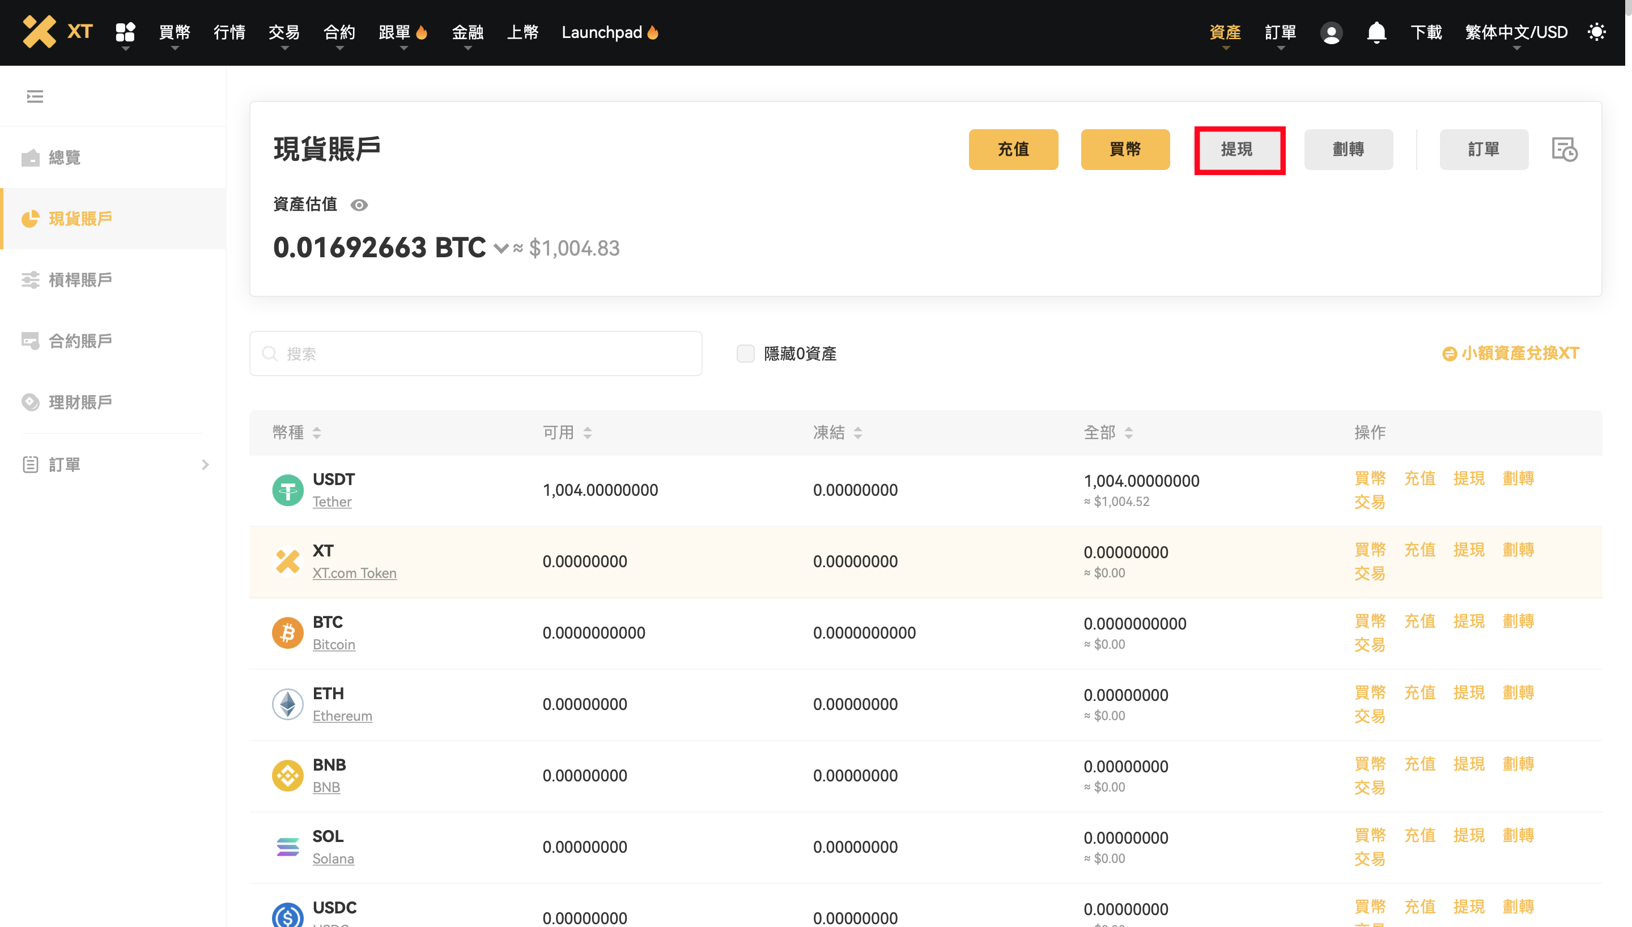Open history record icon beside 訂單 button
This screenshot has width=1632, height=927.
click(1565, 150)
